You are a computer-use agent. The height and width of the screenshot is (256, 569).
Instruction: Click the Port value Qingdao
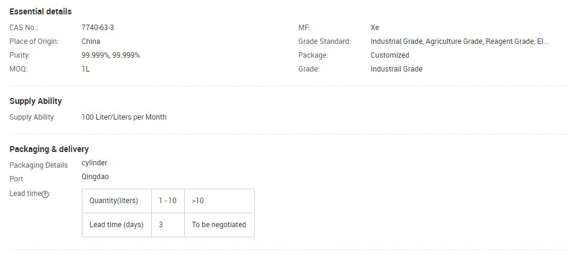95,177
